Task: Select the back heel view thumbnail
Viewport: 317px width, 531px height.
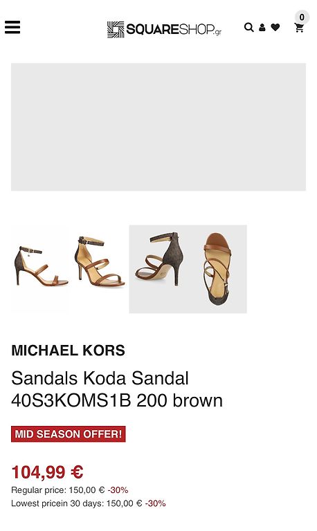Action: pyautogui.click(x=158, y=269)
